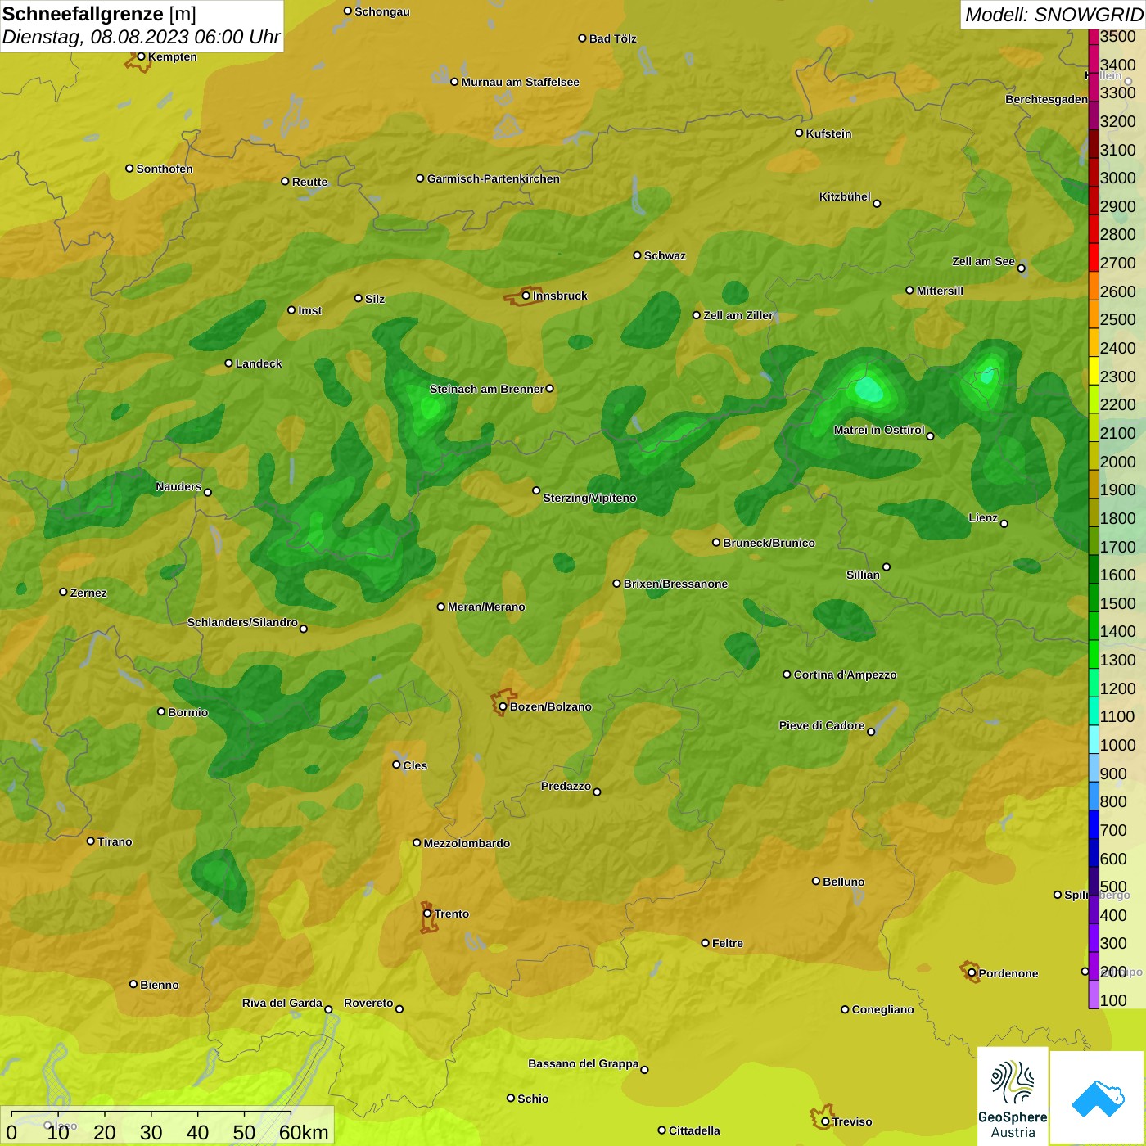
Task: Click the Schwaz marker dot
Action: click(x=637, y=255)
